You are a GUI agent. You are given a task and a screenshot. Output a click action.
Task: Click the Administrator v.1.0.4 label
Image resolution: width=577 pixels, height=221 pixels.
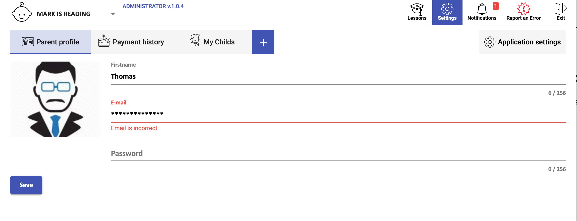(x=153, y=6)
